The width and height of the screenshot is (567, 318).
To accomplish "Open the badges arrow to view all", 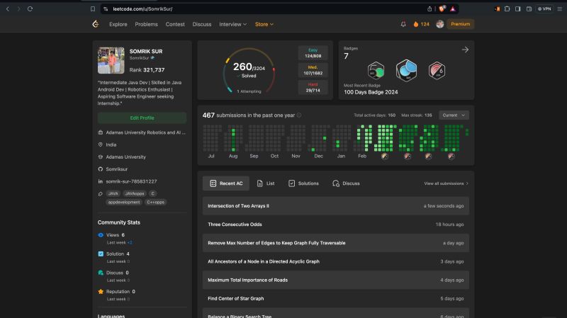I will (465, 50).
